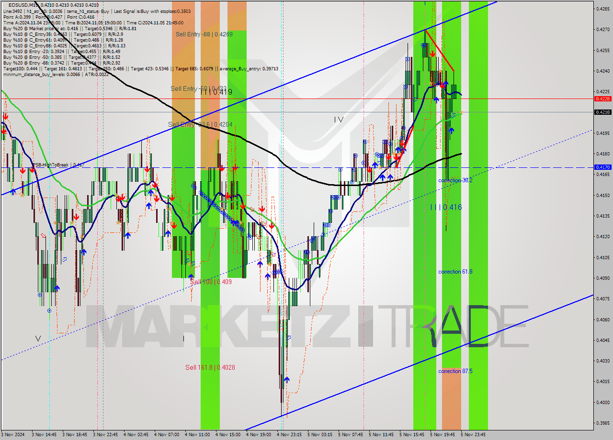Click the 'Buy %10 @ C_Entry61' line
Viewport: 613px width, 440px height.
pos(63,40)
